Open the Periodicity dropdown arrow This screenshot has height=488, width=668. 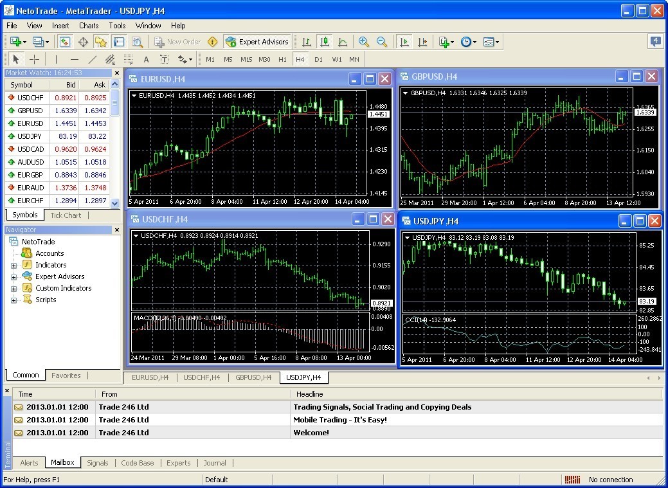tap(474, 42)
